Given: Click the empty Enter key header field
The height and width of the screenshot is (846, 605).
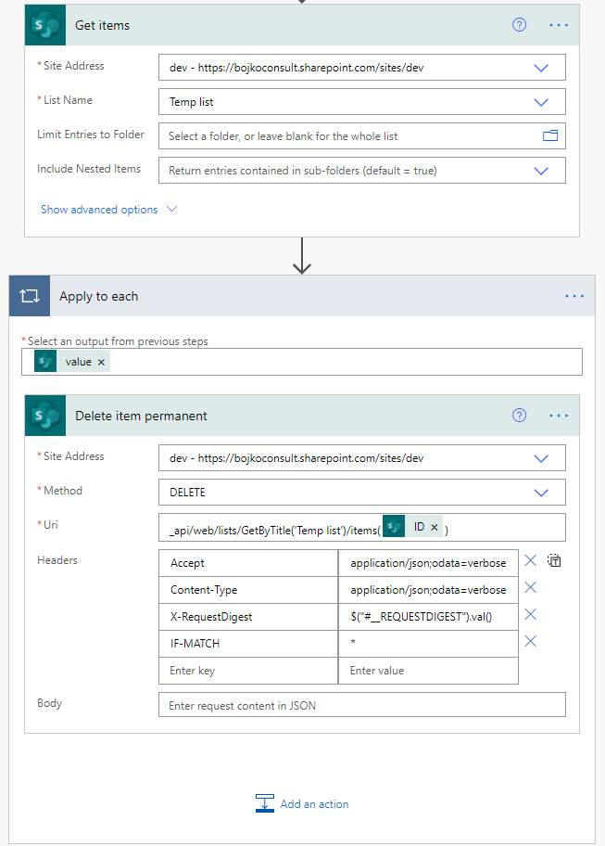Looking at the screenshot, I should tap(248, 671).
